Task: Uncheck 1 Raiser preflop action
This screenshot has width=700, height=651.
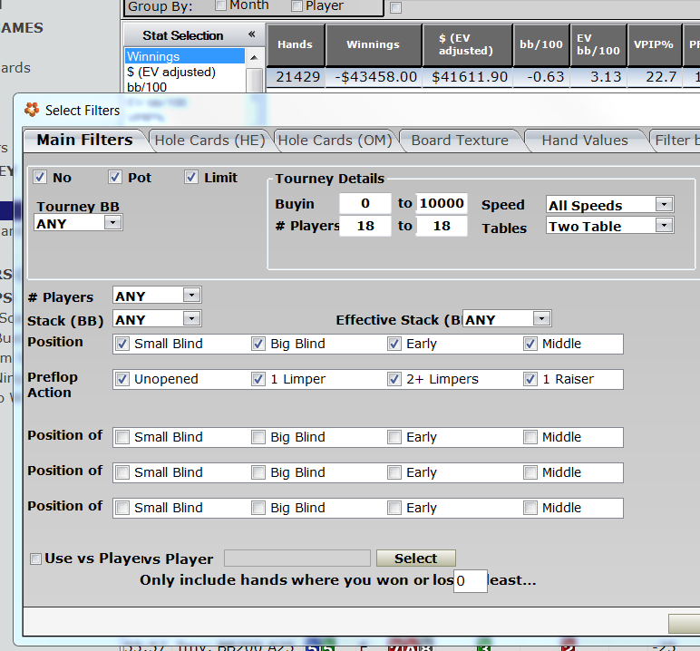Action: [x=530, y=379]
